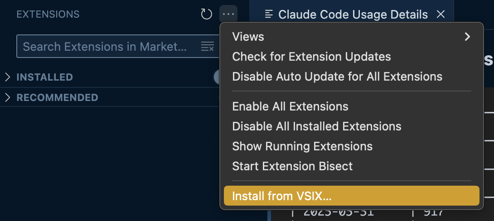Click the INSTALLED section header label
Screen dimensions: 494x221
44,77
